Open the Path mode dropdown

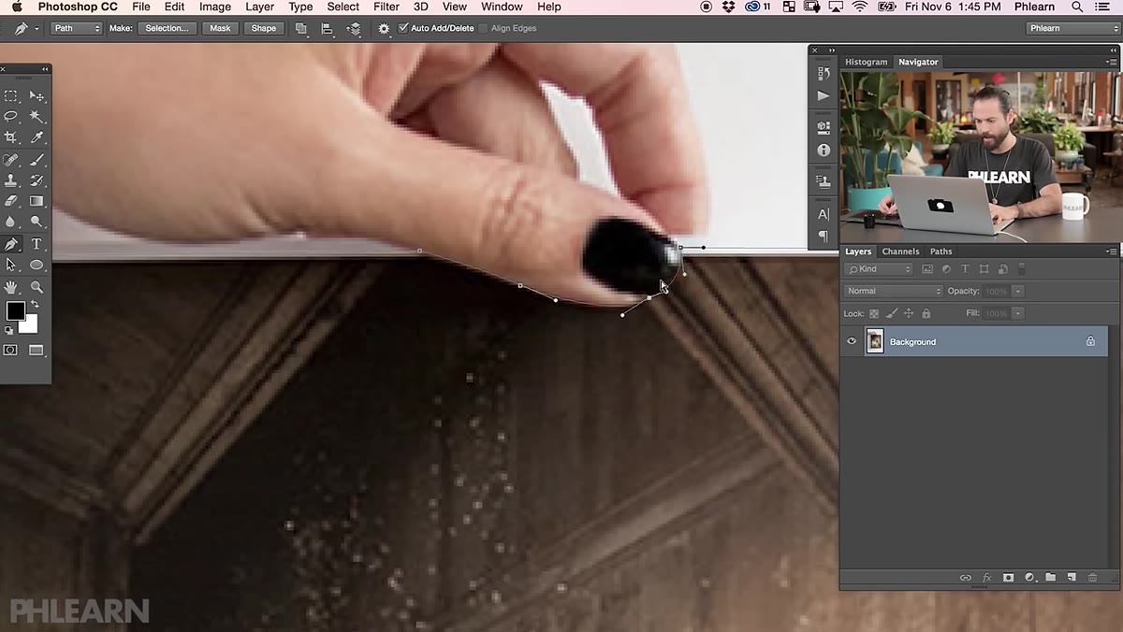click(x=77, y=28)
